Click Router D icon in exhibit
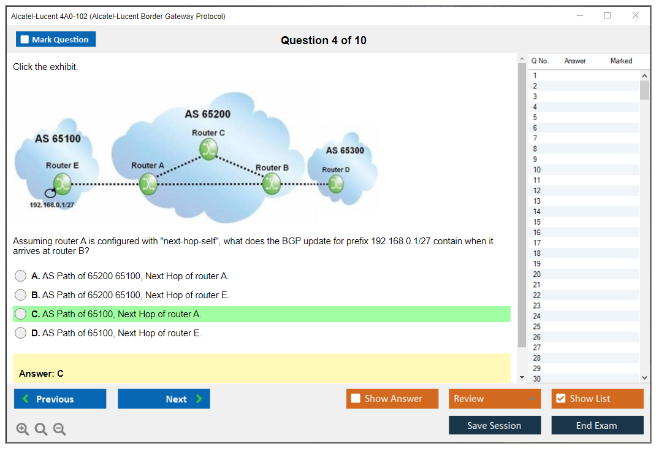This screenshot has height=451, width=659. pos(335,183)
